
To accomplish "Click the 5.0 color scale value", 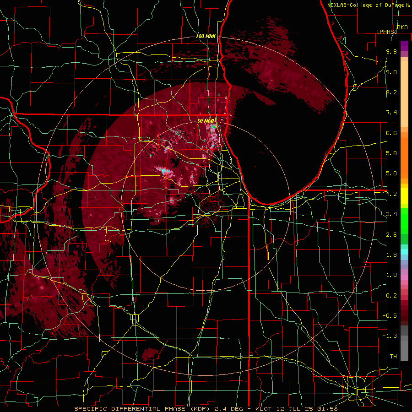I will pos(391,173).
